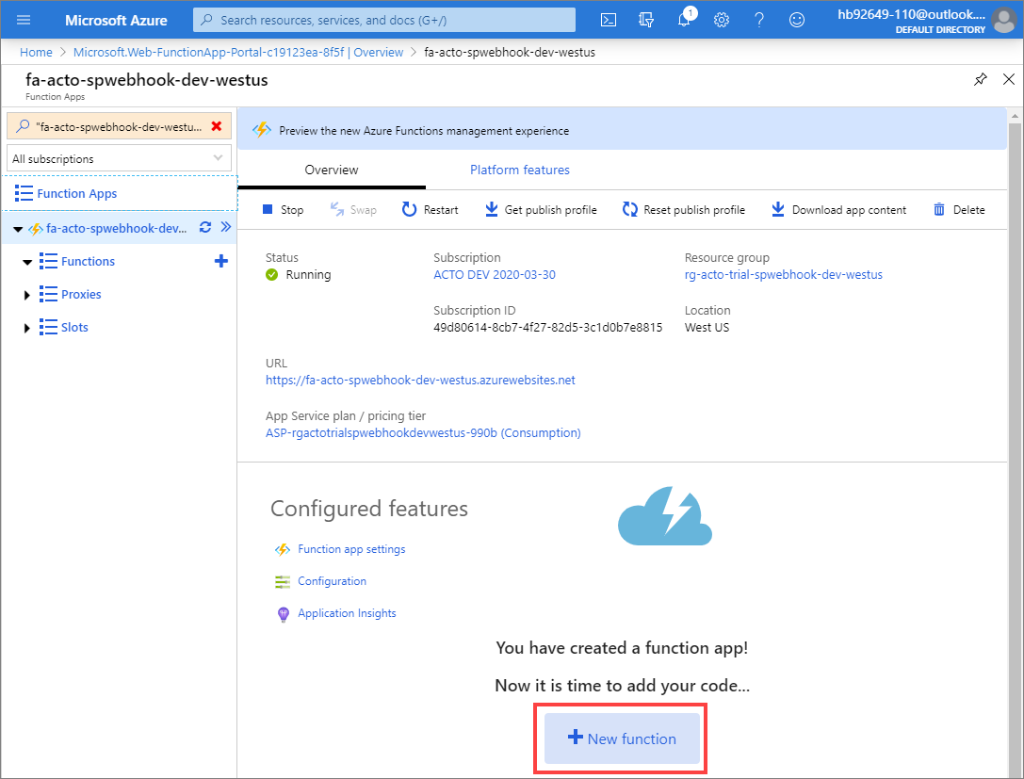Open the ASP Consumption plan link

click(423, 433)
